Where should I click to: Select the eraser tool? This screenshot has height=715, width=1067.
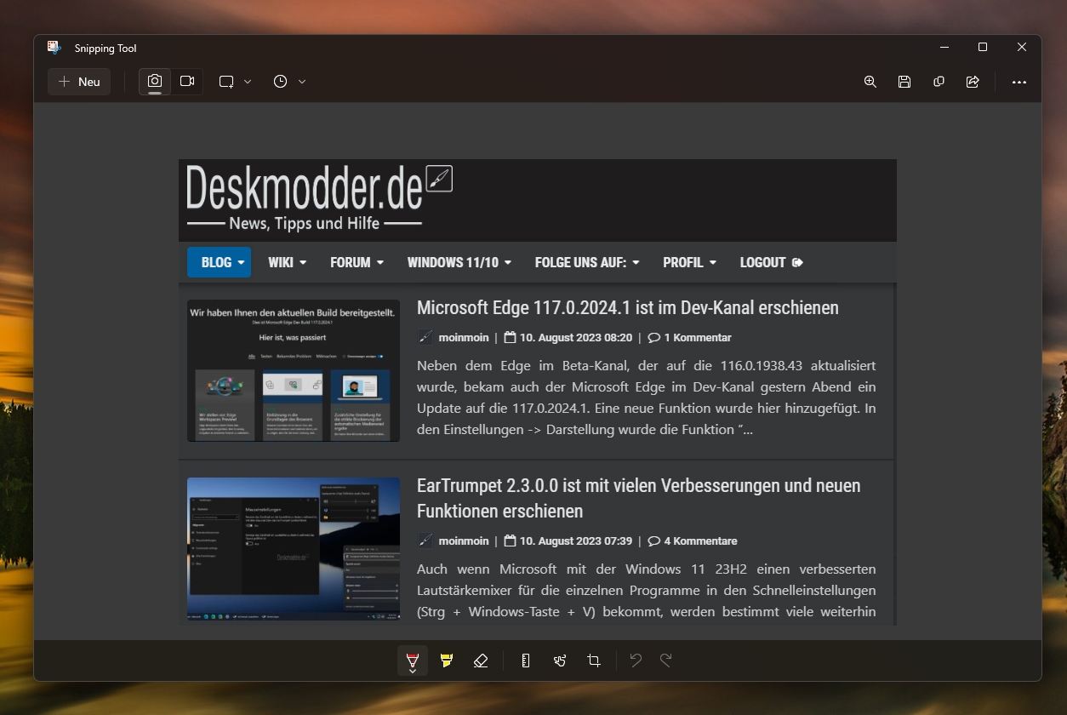(x=481, y=661)
